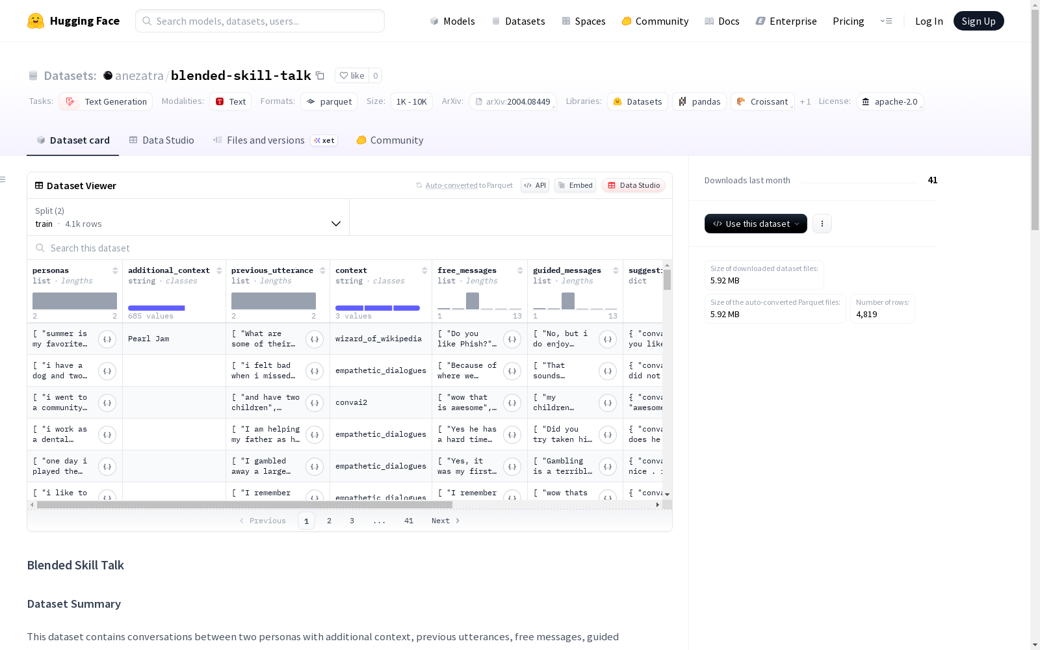
Task: Expand guided_messages cell "Did you try taken hi"
Action: [608, 435]
